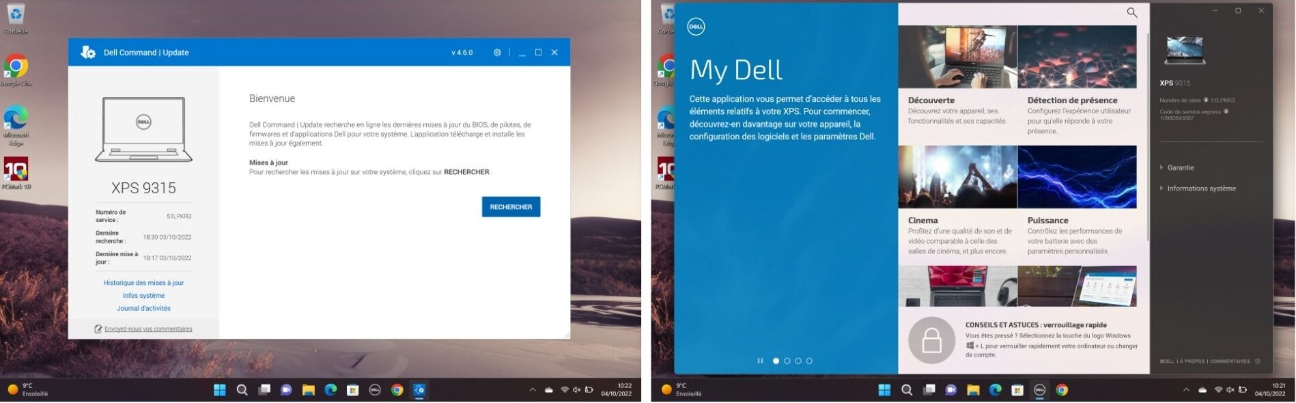Open Historique des mises à jour link
This screenshot has height=403, width=1296.
click(x=143, y=283)
